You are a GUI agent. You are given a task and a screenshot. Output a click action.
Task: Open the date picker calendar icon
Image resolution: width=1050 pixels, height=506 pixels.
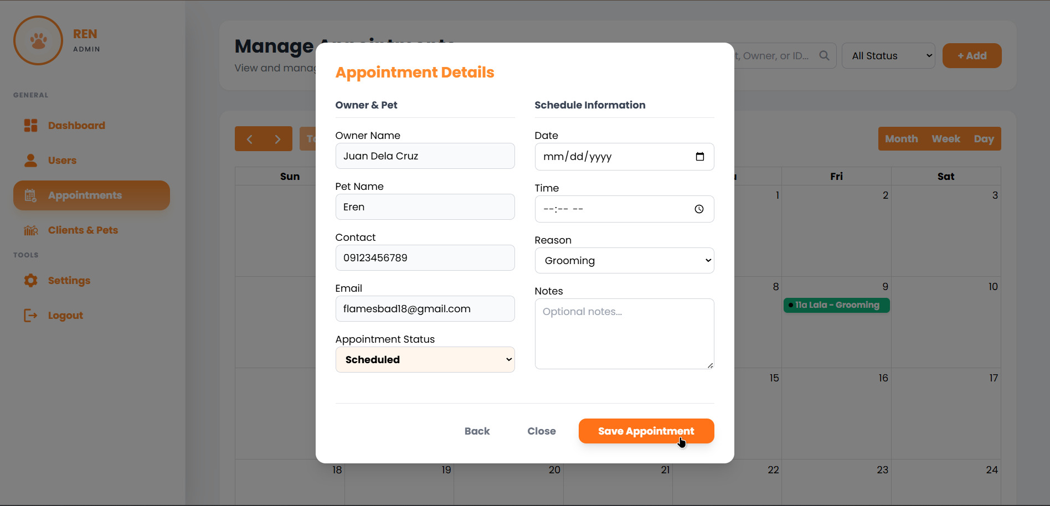699,157
